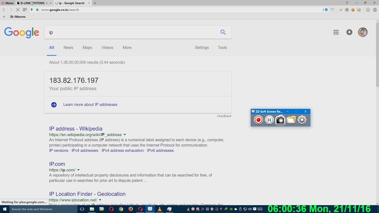379x213 pixels.
Task: Click the gray globe extension icon
Action: click(x=347, y=10)
